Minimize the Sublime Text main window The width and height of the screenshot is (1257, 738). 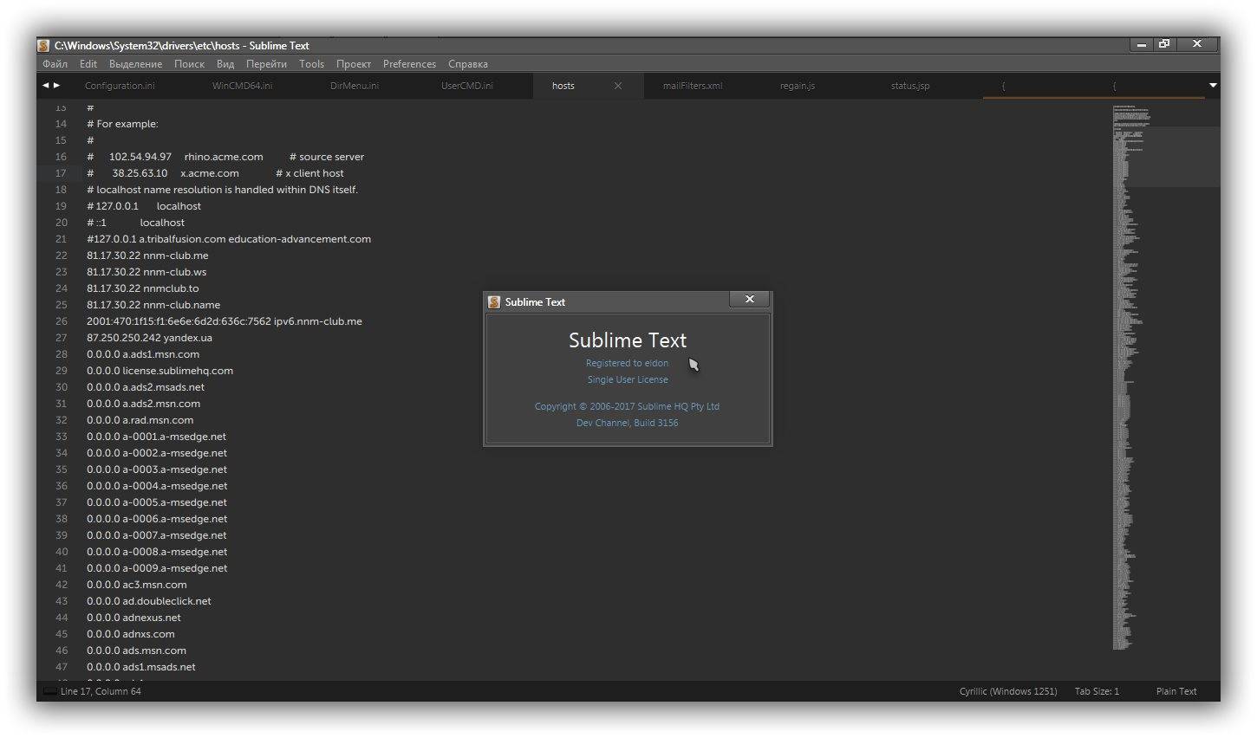click(x=1142, y=44)
